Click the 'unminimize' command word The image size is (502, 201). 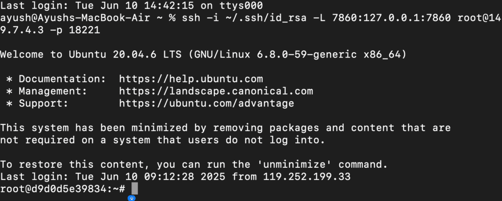(x=301, y=165)
